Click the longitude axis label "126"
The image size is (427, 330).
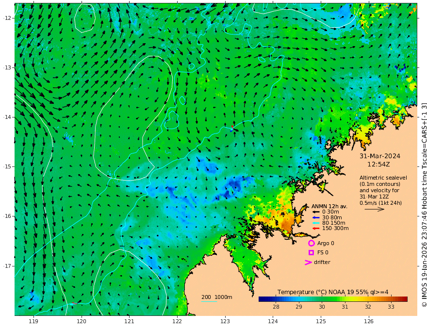[x=369, y=322]
